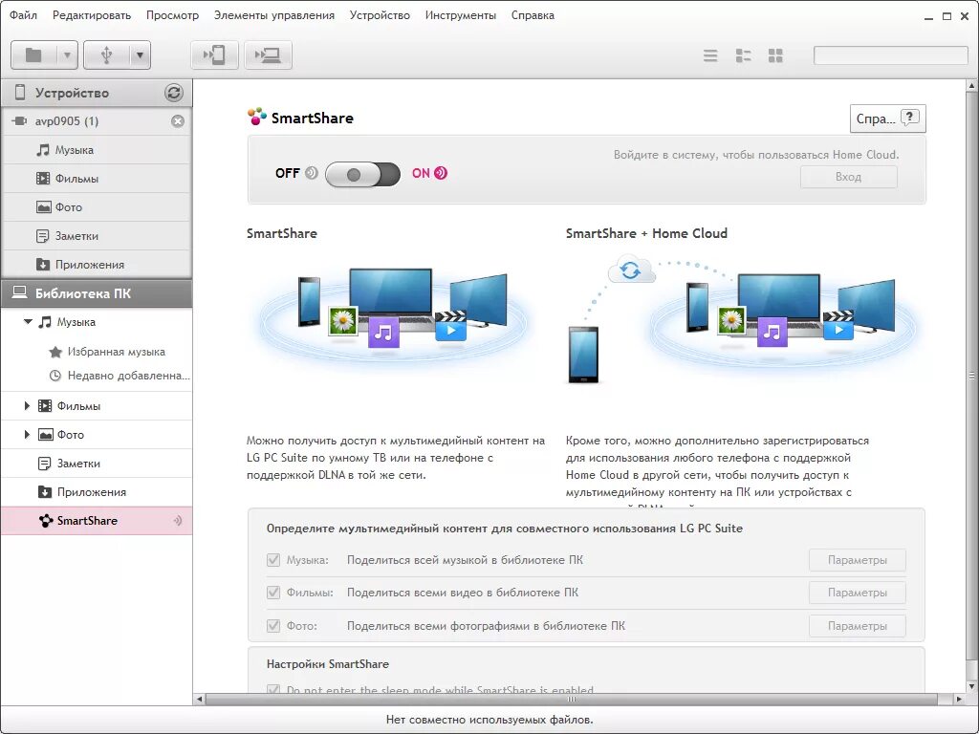Screen dimensions: 979x734
Task: Open PC library Заметки item
Action: 97,464
